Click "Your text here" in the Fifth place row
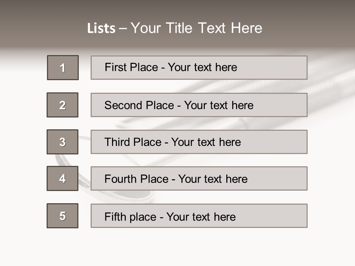This screenshot has height=266, width=355. tap(201, 216)
